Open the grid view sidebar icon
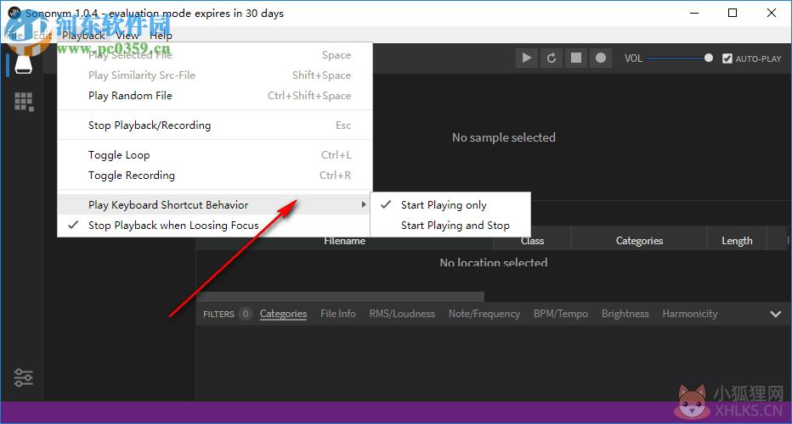Viewport: 792px width, 424px height. pos(24,102)
